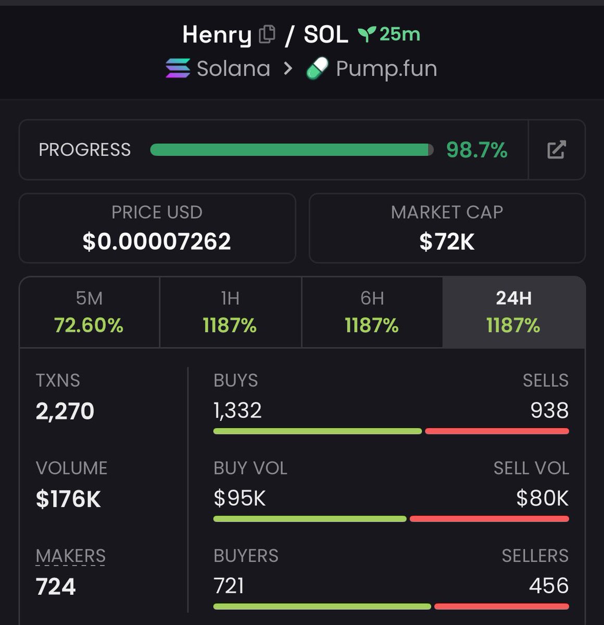Click the green buys ratio bar
The height and width of the screenshot is (625, 604).
[317, 431]
